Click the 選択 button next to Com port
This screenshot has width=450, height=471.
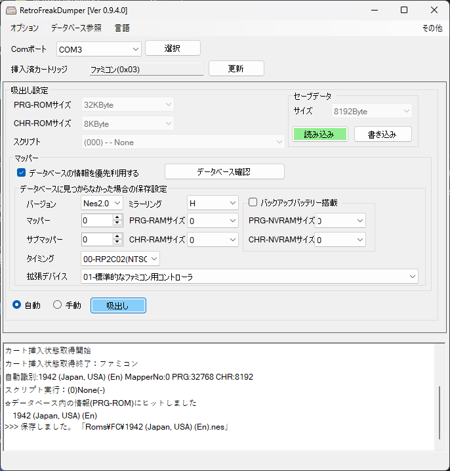pyautogui.click(x=173, y=48)
